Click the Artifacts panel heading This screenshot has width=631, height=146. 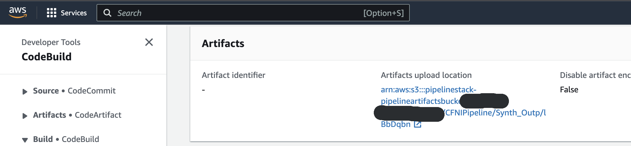(223, 43)
